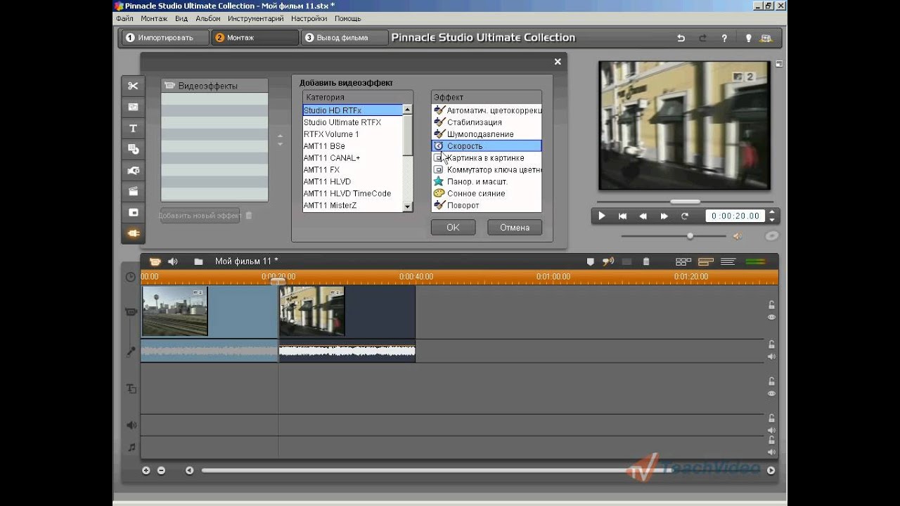Open the Инструментарий menu
Screen dimensions: 900x506
coord(256,18)
